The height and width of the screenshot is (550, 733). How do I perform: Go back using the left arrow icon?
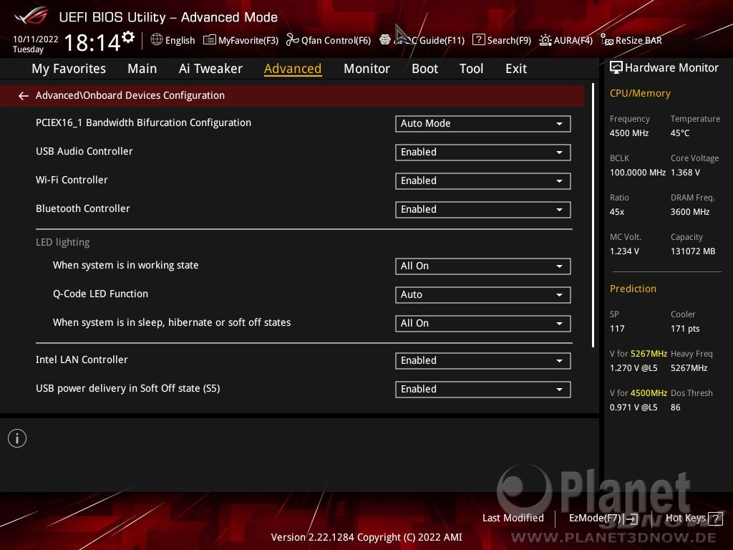[24, 96]
